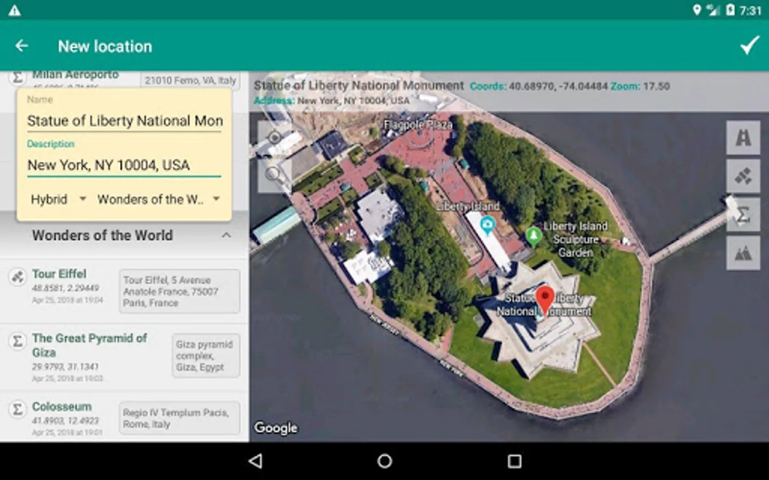Switch to satellite map view
Screen dimensions: 769x480
(x=743, y=176)
